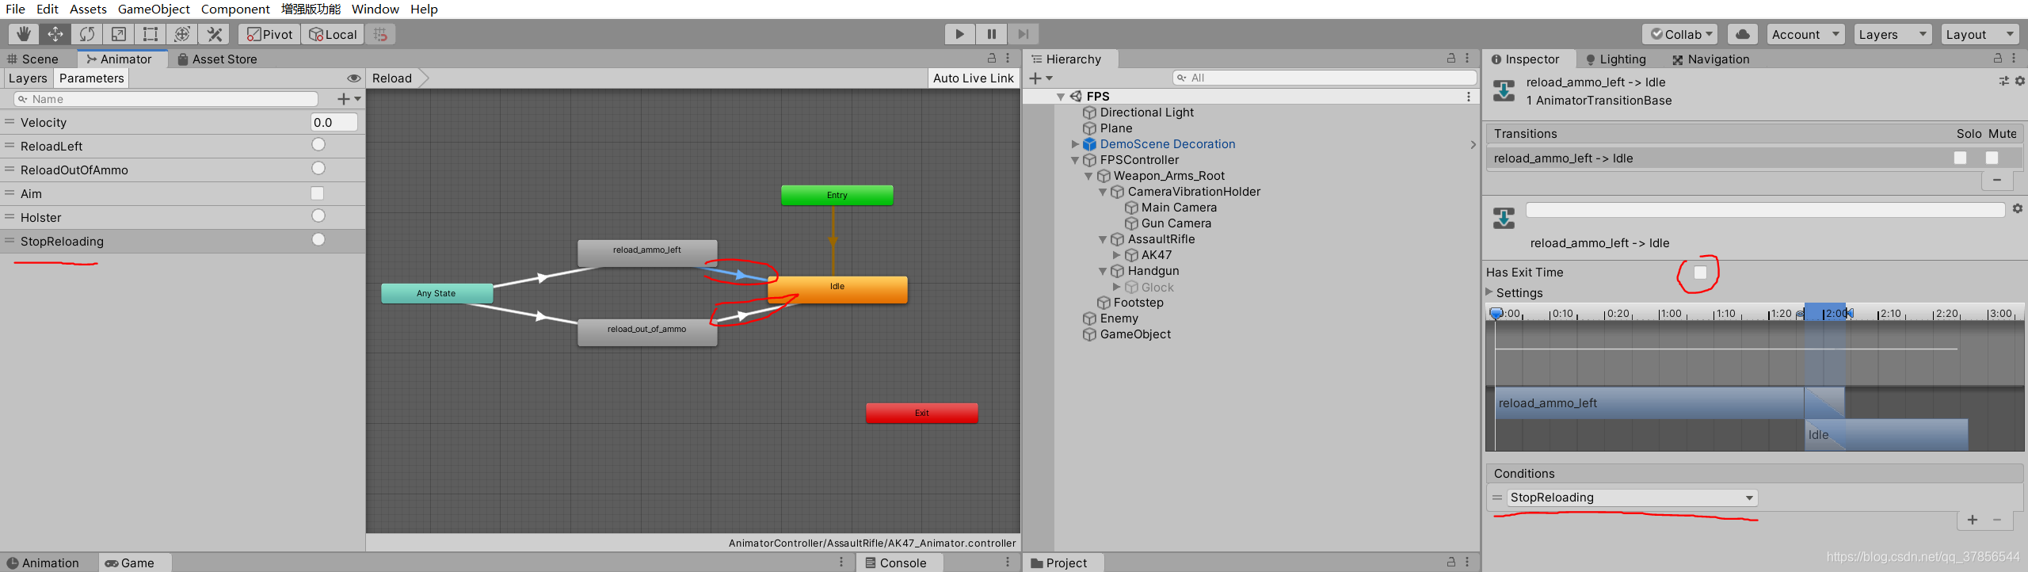Open transition preset icon in Inspector

(x=2003, y=81)
